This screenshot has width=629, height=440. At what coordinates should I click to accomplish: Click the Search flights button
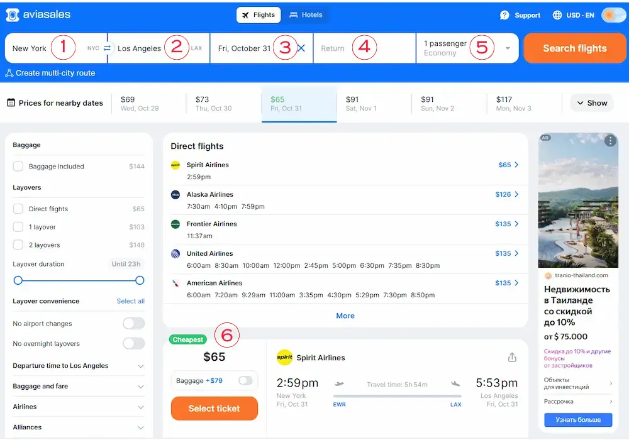point(574,48)
